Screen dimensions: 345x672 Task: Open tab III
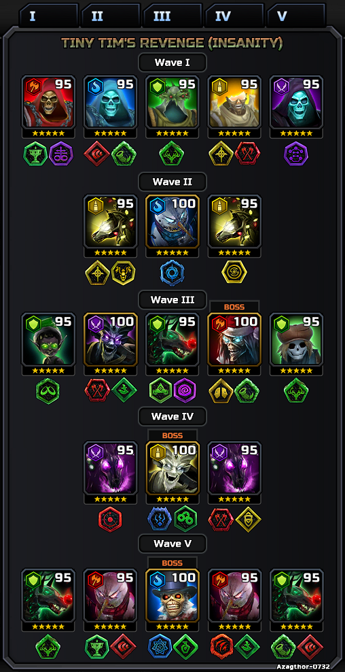pyautogui.click(x=172, y=16)
